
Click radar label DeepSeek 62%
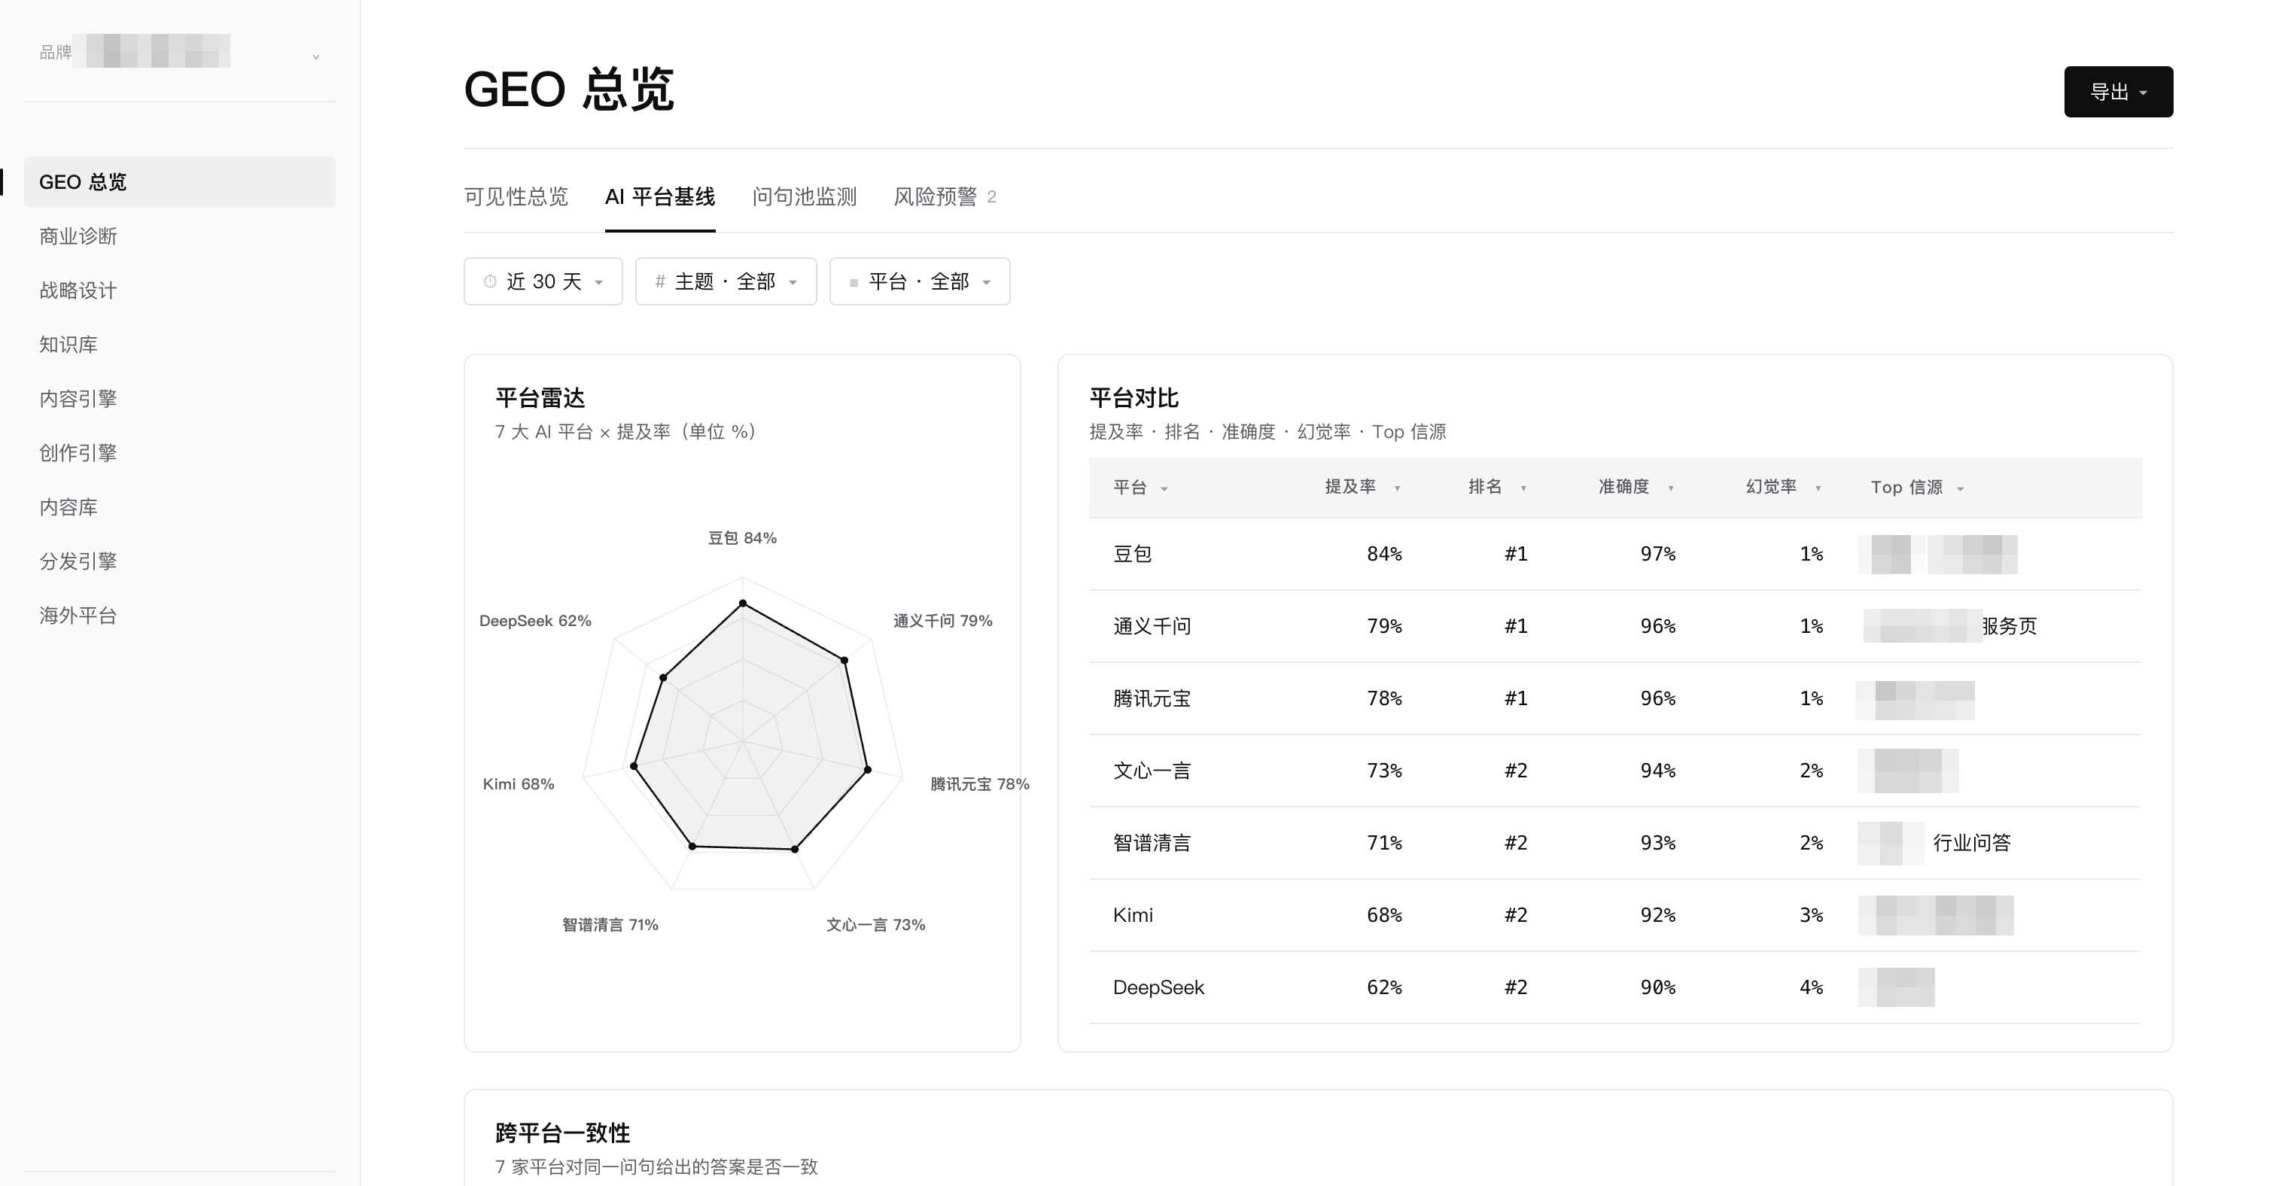[535, 621]
